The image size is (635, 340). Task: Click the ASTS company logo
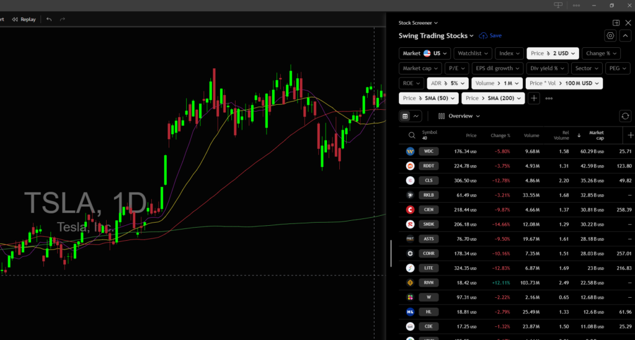coord(411,239)
